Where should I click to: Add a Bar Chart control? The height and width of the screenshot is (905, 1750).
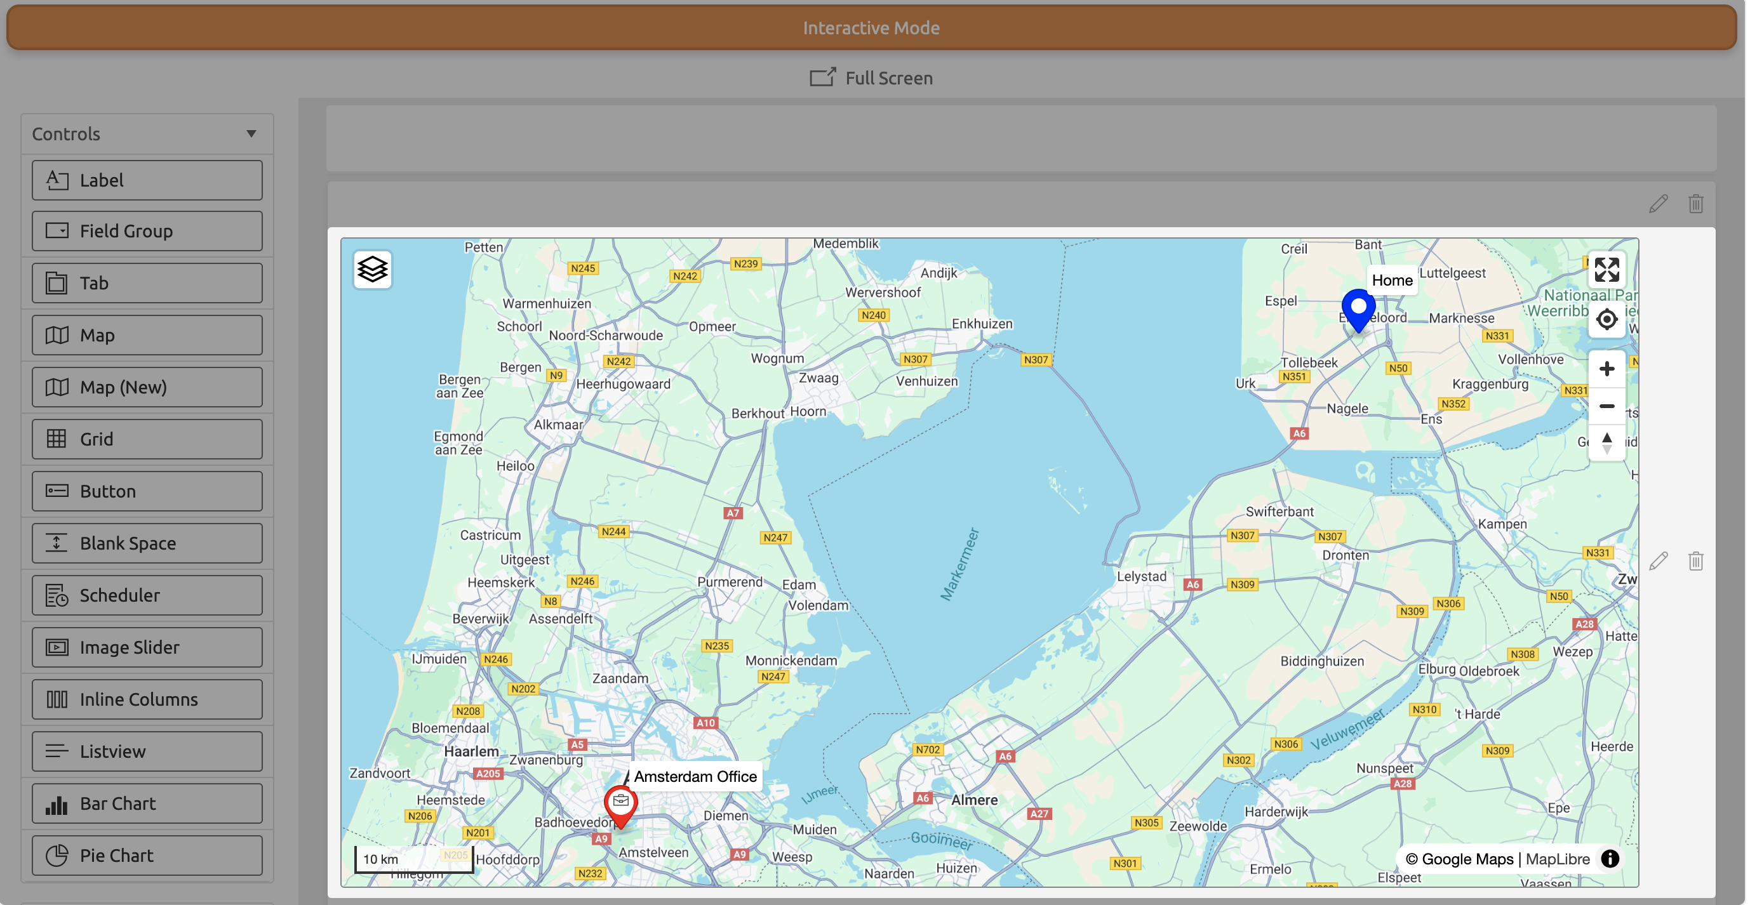[x=147, y=804]
